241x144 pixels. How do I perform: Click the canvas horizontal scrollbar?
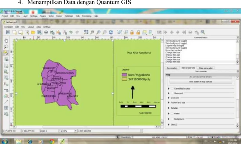click(x=85, y=127)
